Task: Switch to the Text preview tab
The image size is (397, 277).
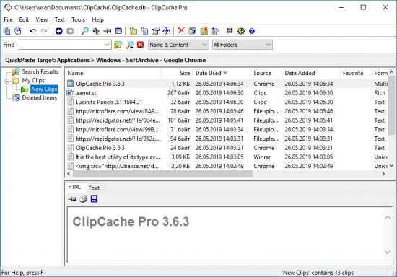Action: click(94, 188)
